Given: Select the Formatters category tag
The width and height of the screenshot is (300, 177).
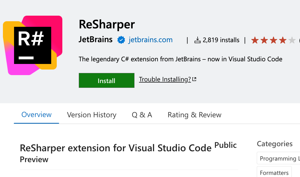Looking at the screenshot, I should 274,172.
